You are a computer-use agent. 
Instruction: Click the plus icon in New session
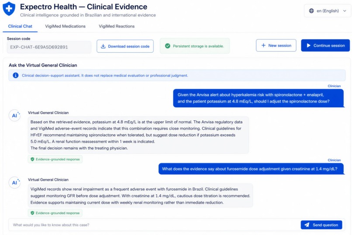coord(263,45)
